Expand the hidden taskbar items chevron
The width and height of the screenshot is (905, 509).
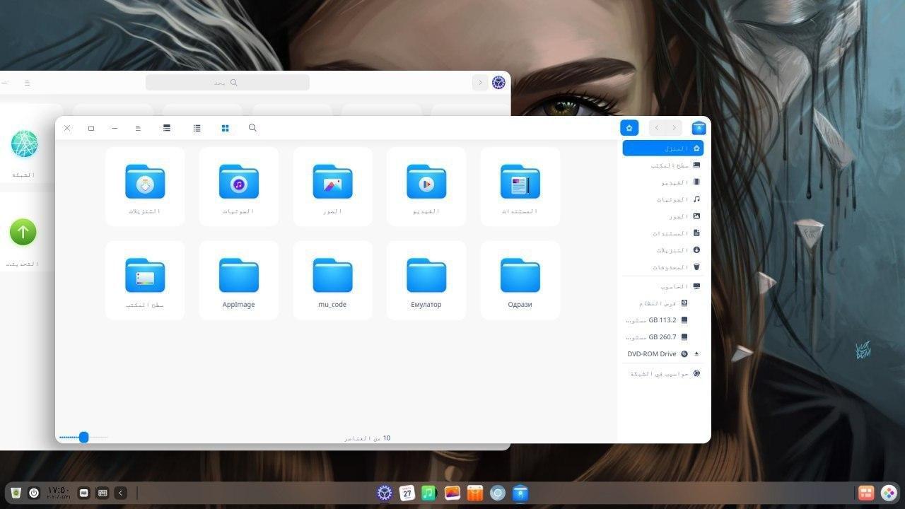(x=119, y=493)
